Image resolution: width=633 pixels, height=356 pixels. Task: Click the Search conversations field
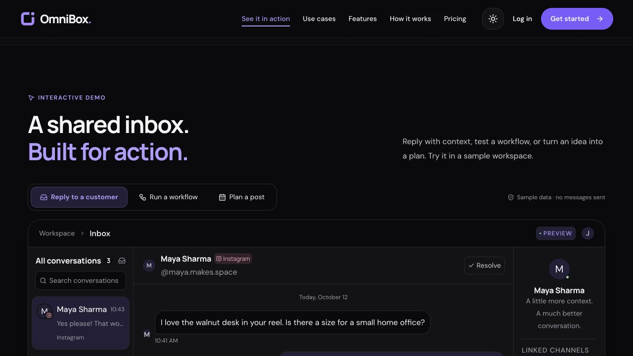(x=81, y=280)
